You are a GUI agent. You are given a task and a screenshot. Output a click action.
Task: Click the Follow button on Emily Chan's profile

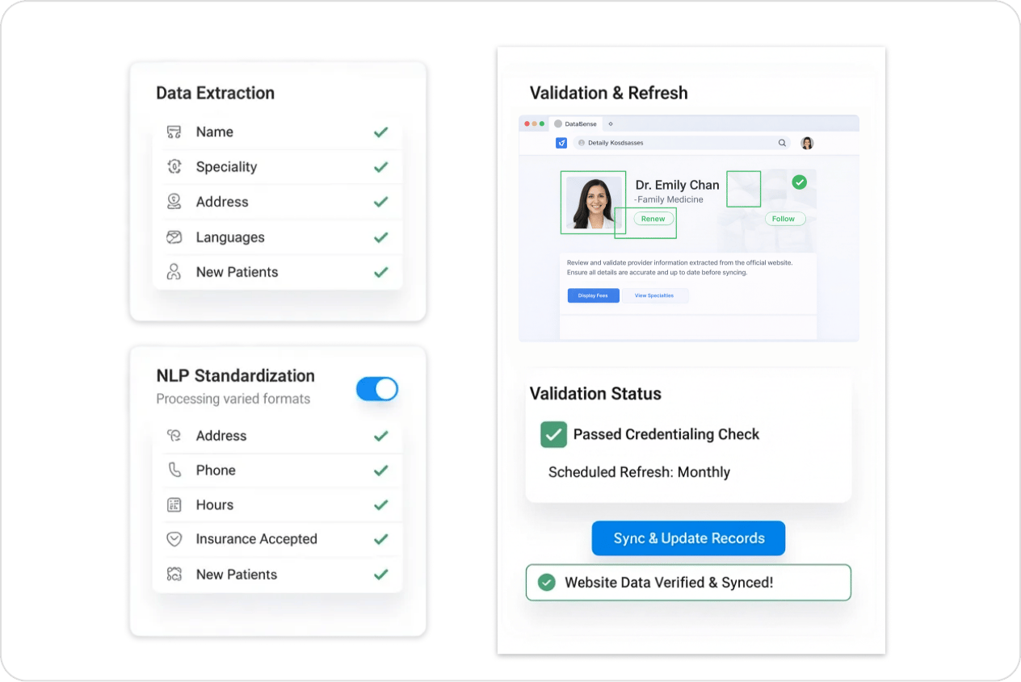tap(784, 218)
